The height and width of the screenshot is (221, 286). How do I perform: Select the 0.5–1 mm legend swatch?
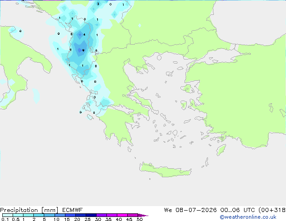pos(18,215)
